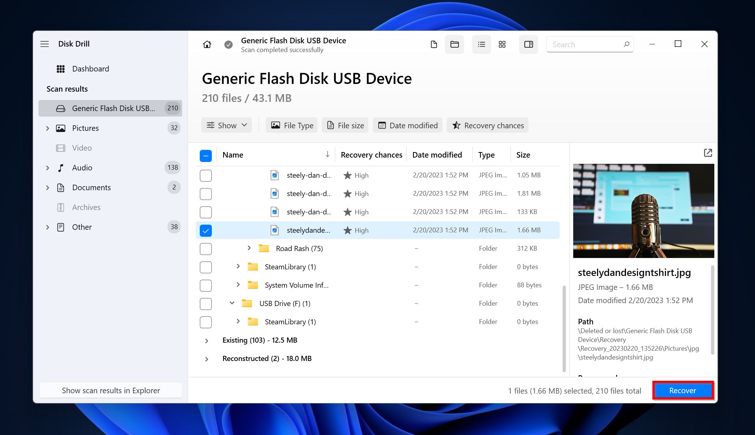The width and height of the screenshot is (755, 435).
Task: Select the list view layout icon
Action: pyautogui.click(x=482, y=44)
